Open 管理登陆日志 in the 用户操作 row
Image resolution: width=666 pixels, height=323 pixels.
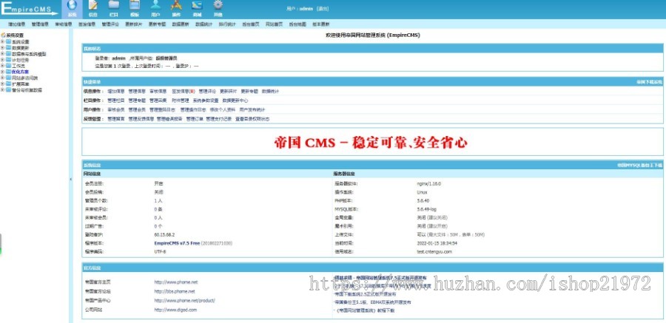click(163, 109)
